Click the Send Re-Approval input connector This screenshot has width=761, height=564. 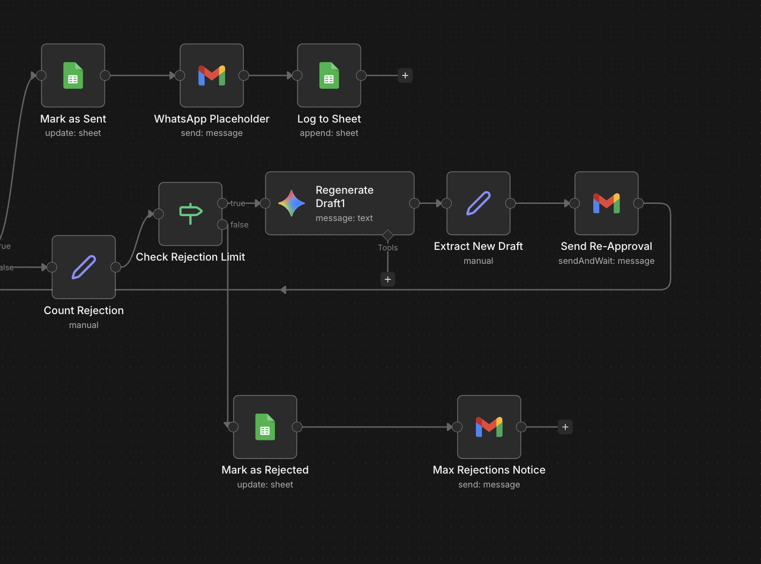575,203
